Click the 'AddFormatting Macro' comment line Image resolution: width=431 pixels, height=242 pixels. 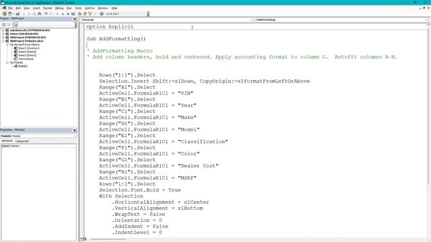coord(120,51)
